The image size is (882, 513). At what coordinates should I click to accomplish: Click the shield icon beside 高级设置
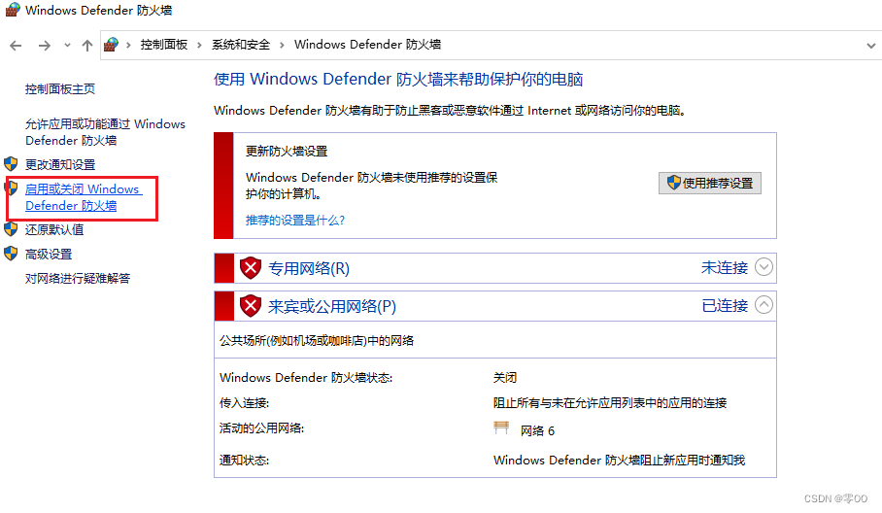[11, 254]
